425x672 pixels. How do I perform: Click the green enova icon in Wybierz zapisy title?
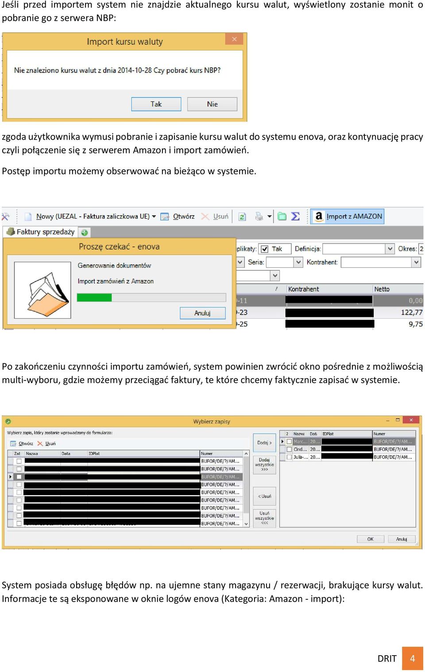point(8,422)
